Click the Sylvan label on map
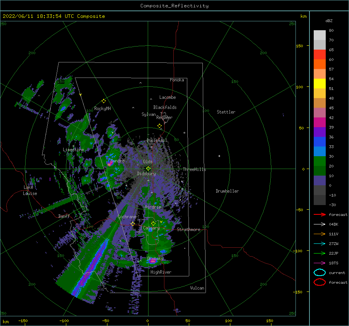The height and width of the screenshot is (326, 349). (149, 114)
